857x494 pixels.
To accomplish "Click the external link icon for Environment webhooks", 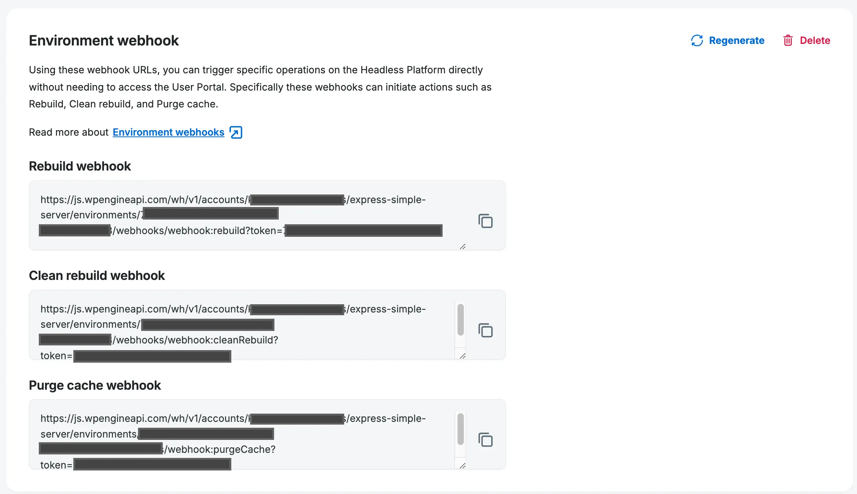I will pos(236,132).
